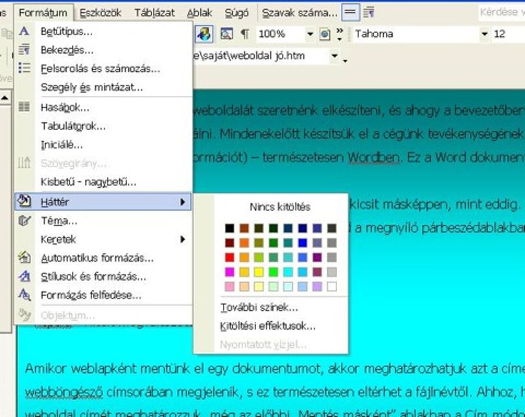
Task: Click the Felsorolás és számozás list icon
Action: (24, 68)
